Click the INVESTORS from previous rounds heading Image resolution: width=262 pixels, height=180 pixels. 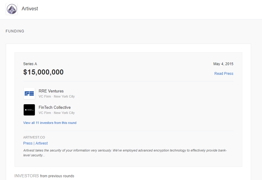click(44, 176)
